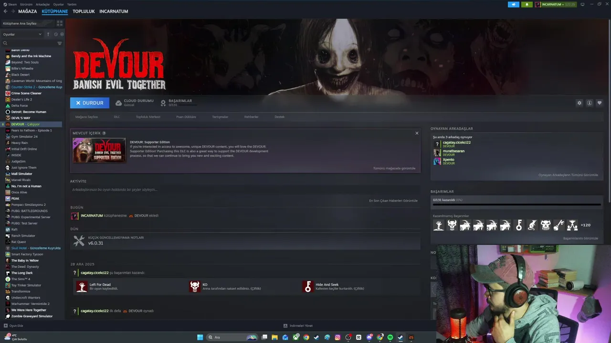The height and width of the screenshot is (343, 611).
Task: Open Spotify from taskbar
Action: 390,337
